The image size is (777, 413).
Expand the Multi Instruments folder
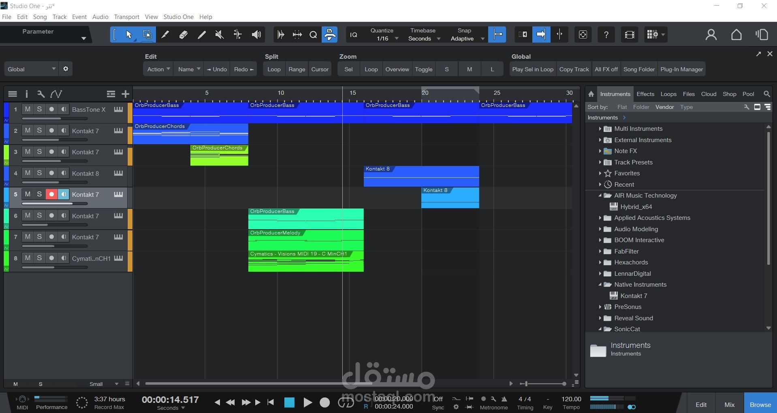pyautogui.click(x=600, y=129)
